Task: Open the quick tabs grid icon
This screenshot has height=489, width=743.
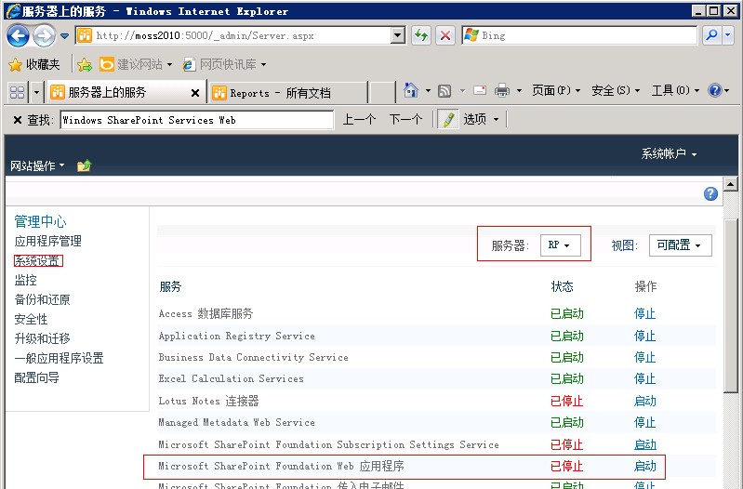Action: click(17, 92)
